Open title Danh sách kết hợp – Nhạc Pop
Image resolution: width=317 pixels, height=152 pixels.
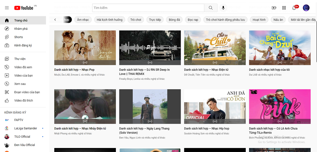(x=74, y=70)
